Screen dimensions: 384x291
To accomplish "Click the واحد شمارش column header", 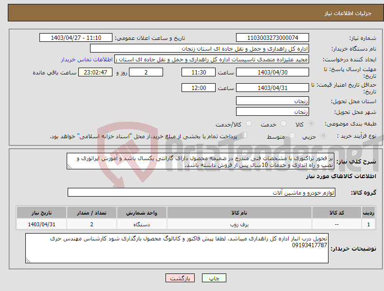I will pos(142,213).
